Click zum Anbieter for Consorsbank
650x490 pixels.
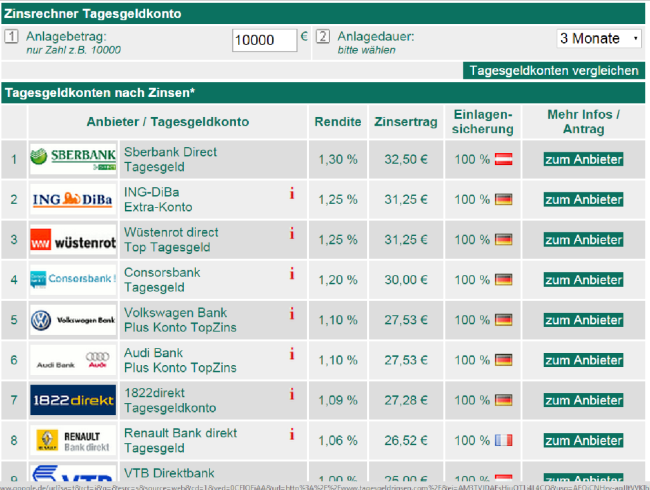pos(583,280)
